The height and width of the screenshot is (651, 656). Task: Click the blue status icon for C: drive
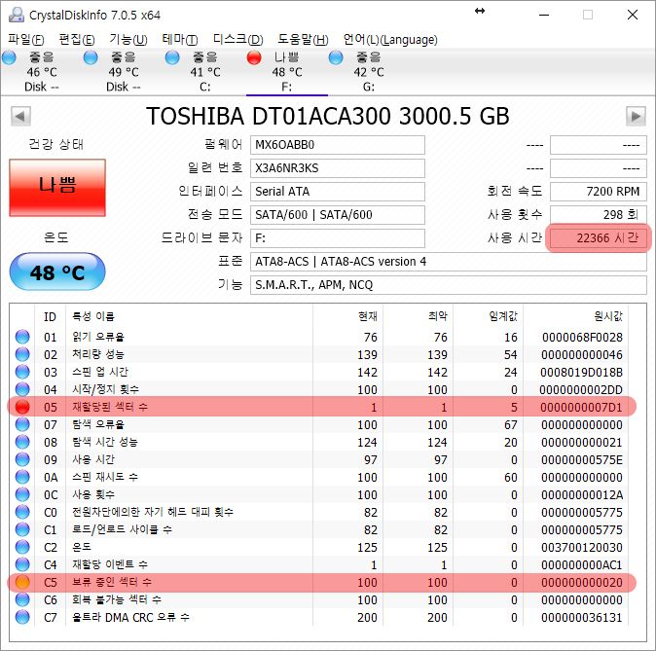click(x=172, y=57)
